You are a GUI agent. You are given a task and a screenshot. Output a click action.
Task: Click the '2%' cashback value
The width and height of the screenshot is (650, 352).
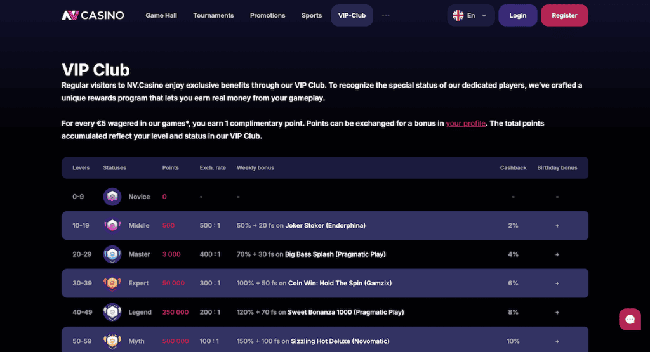tap(513, 226)
